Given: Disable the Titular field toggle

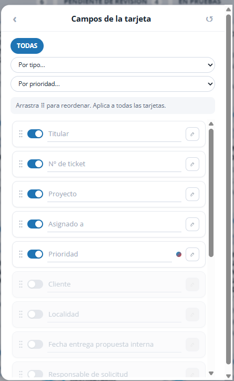Looking at the screenshot, I should pos(35,134).
